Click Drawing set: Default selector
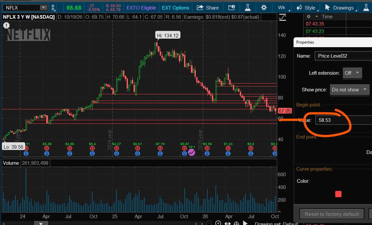372x225 pixels. tap(277, 223)
